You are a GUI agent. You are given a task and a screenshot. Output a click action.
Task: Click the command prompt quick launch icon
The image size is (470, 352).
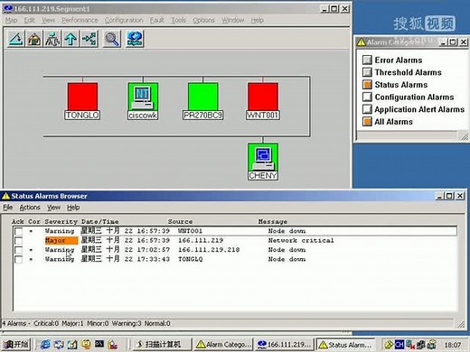pos(99,344)
